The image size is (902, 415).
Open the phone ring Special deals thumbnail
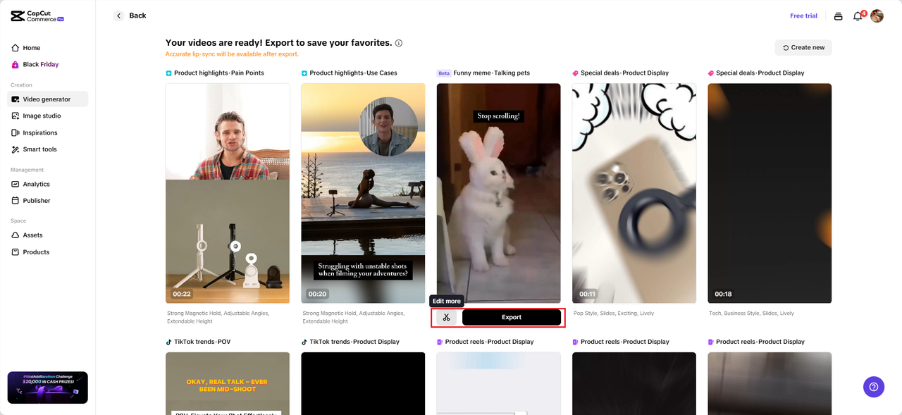coord(634,194)
